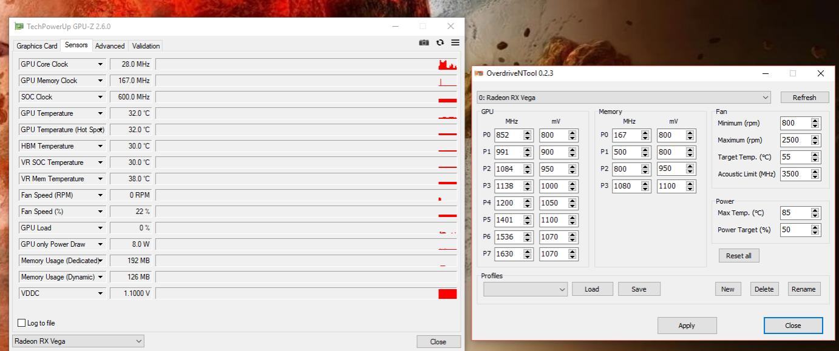Adjust the Memory P2 MHz spinner
Viewport: 839px width, 351px height.
pyautogui.click(x=645, y=169)
